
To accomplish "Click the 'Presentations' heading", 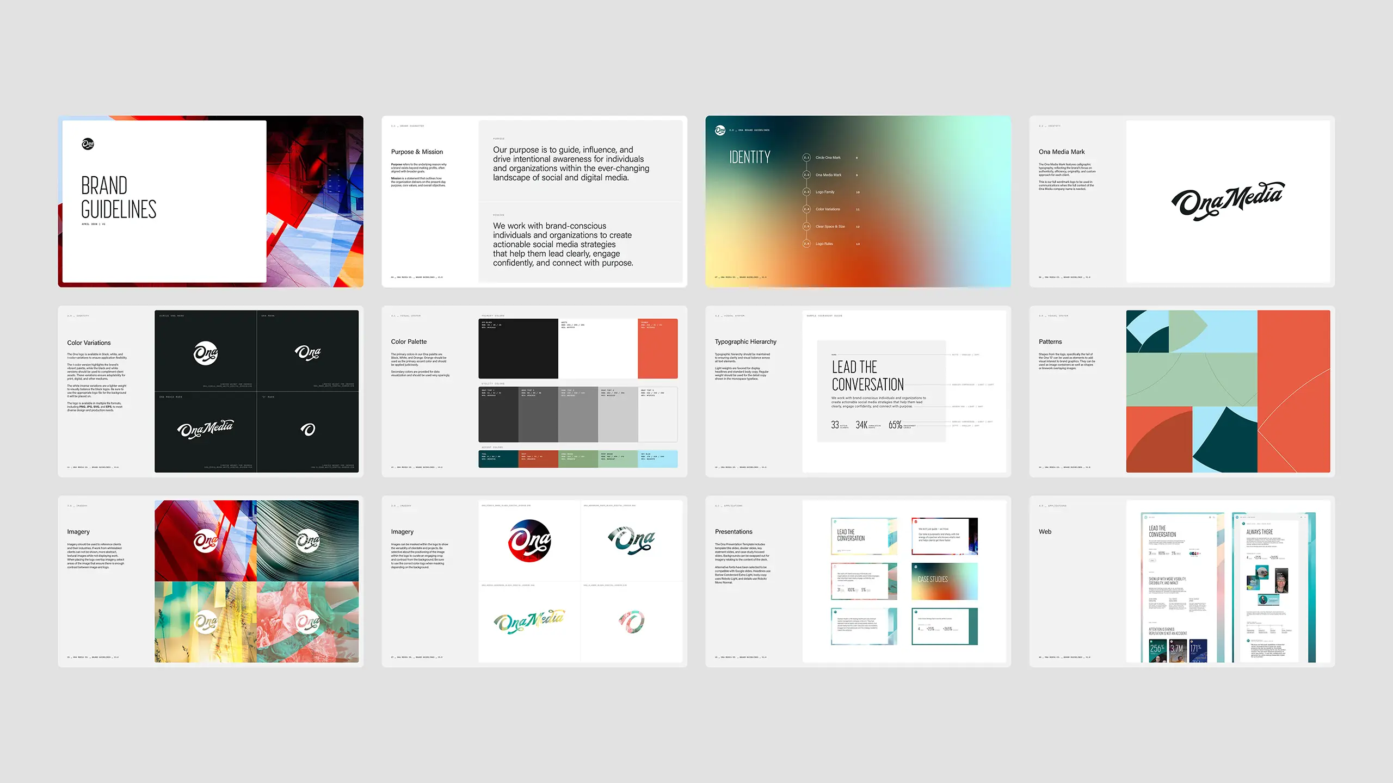I will [734, 532].
